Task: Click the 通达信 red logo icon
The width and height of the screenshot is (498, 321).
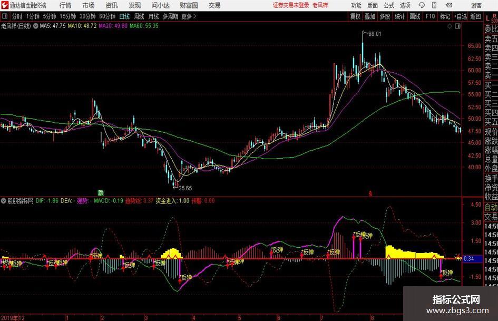Action: [4, 5]
